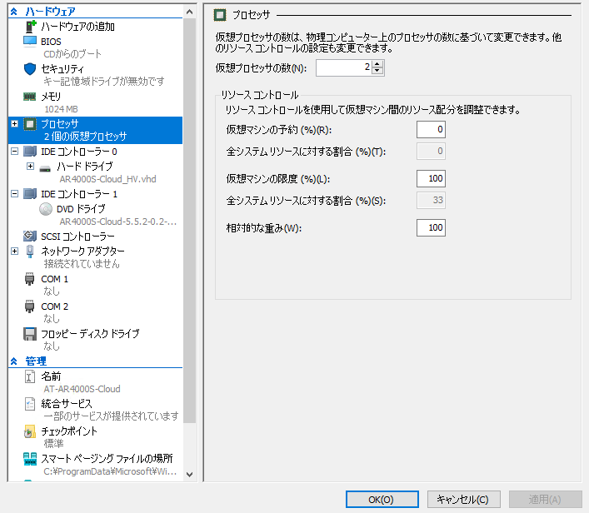589x513 pixels.
Task: Click the 2 個の仮想プロセッサ text
Action: coord(85,137)
